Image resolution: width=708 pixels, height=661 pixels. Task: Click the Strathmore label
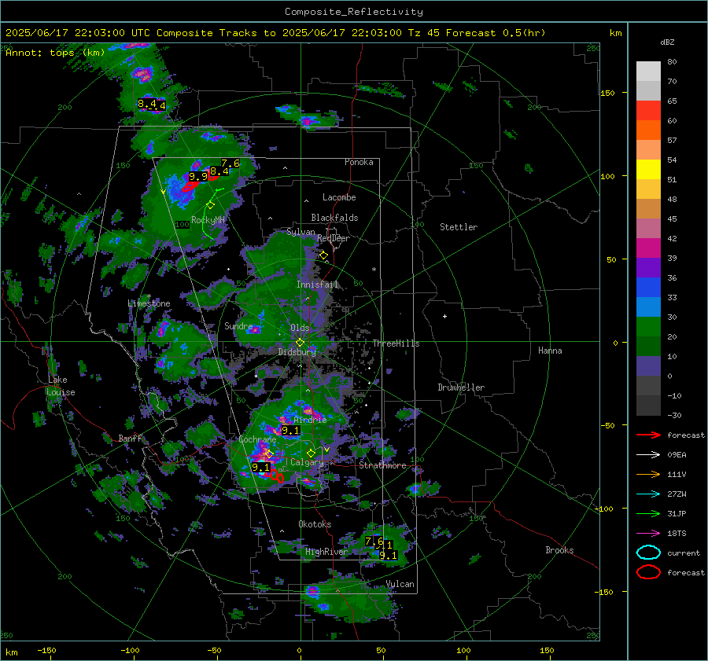[383, 465]
